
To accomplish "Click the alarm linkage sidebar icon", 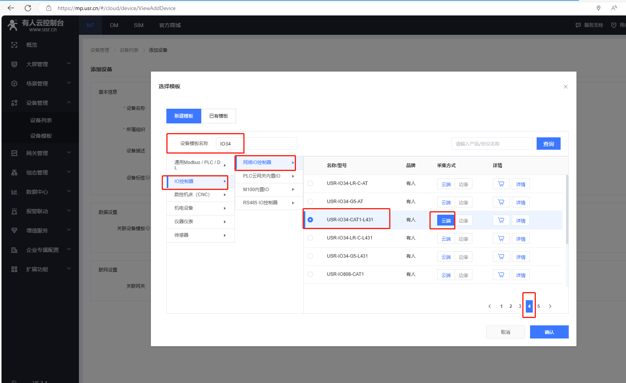I will [14, 211].
